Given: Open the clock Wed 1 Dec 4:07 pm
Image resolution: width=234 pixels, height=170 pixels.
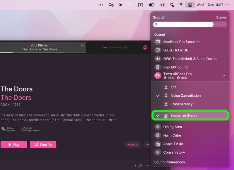Looking at the screenshot, I should pyautogui.click(x=213, y=5).
